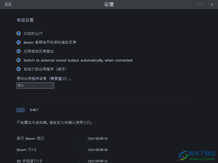Click the 3D 环绕音开/关 hotkey label
This screenshot has height=163, width=218.
coord(29,161)
